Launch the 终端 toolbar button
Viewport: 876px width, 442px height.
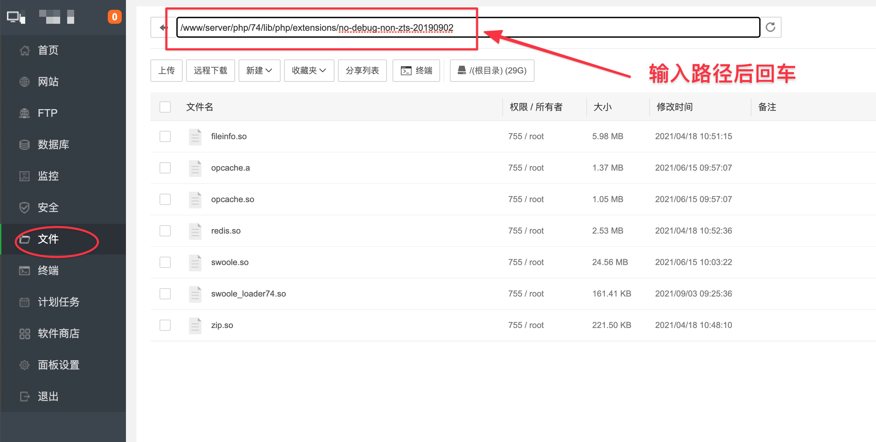pos(416,71)
